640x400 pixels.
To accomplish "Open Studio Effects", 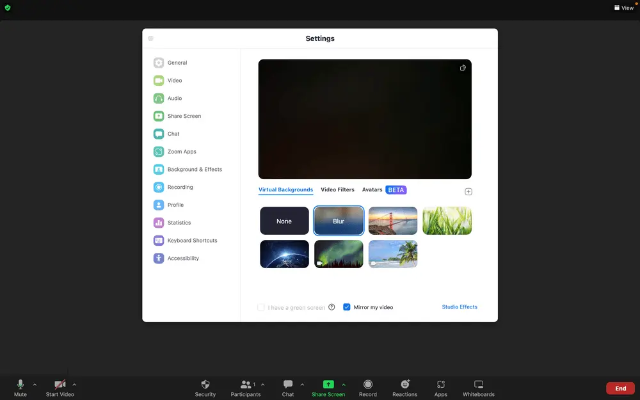I will [460, 307].
